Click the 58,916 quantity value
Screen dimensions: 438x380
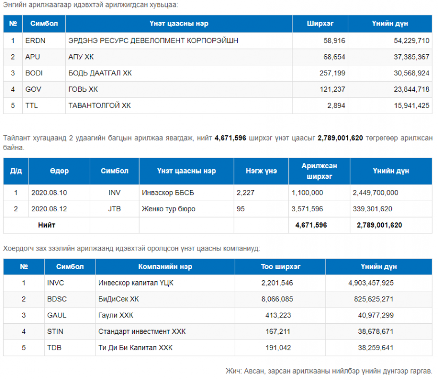click(334, 41)
